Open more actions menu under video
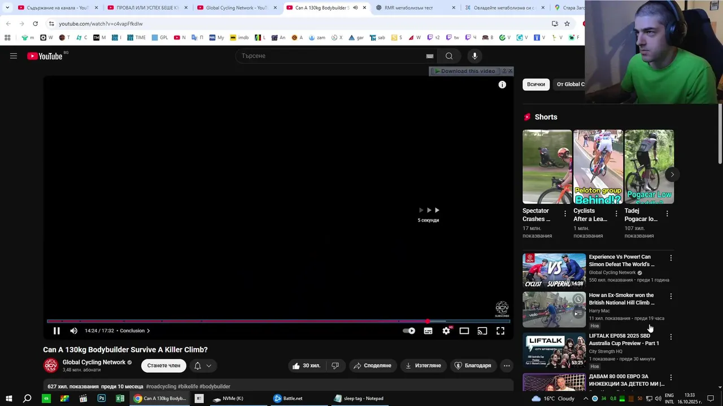 click(x=507, y=365)
